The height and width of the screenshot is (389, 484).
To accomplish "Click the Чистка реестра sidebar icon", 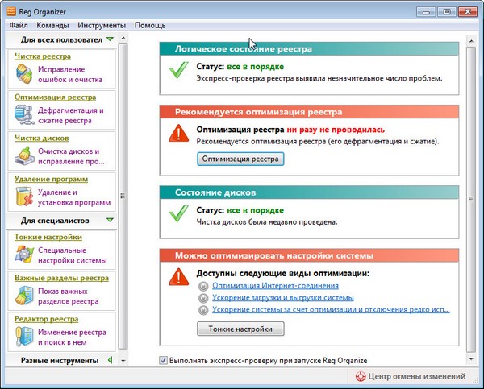I will pos(24,74).
